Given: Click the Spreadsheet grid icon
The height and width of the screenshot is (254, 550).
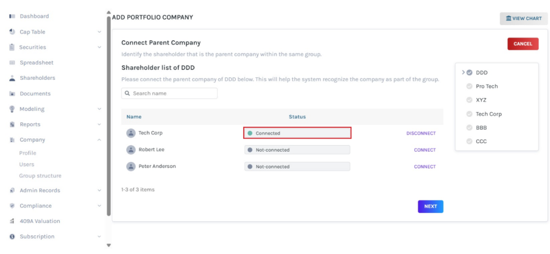Looking at the screenshot, I should click(12, 63).
